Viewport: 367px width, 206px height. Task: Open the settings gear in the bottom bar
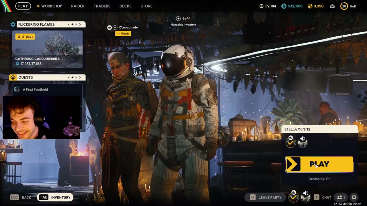click(354, 197)
